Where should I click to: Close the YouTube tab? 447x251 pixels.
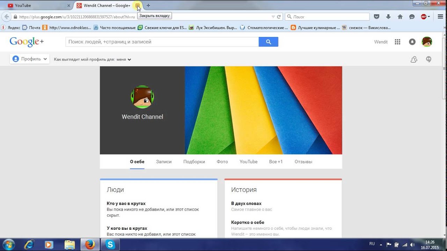click(69, 6)
